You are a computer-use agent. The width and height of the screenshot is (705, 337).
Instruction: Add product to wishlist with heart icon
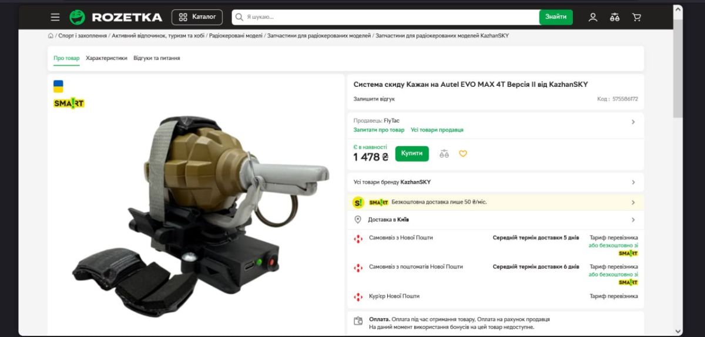[x=463, y=154]
